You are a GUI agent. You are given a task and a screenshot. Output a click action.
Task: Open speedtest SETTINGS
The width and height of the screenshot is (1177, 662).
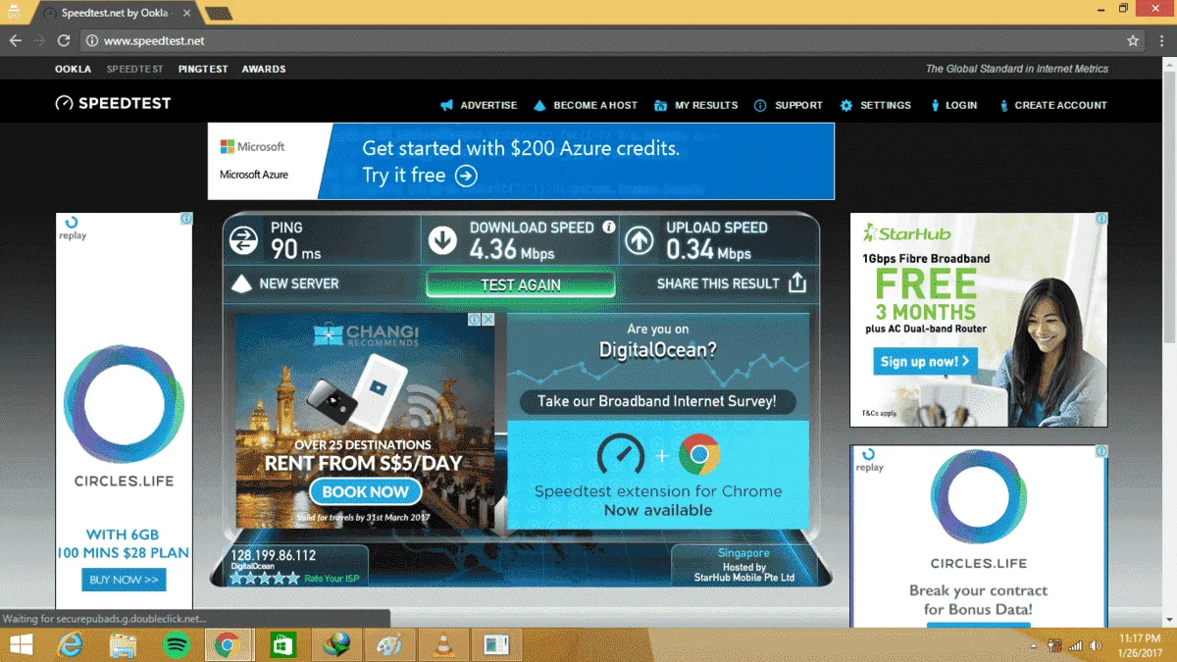(x=876, y=105)
